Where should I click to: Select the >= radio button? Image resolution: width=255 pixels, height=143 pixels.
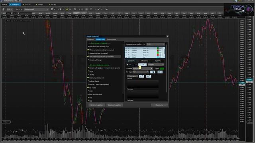coord(127,65)
